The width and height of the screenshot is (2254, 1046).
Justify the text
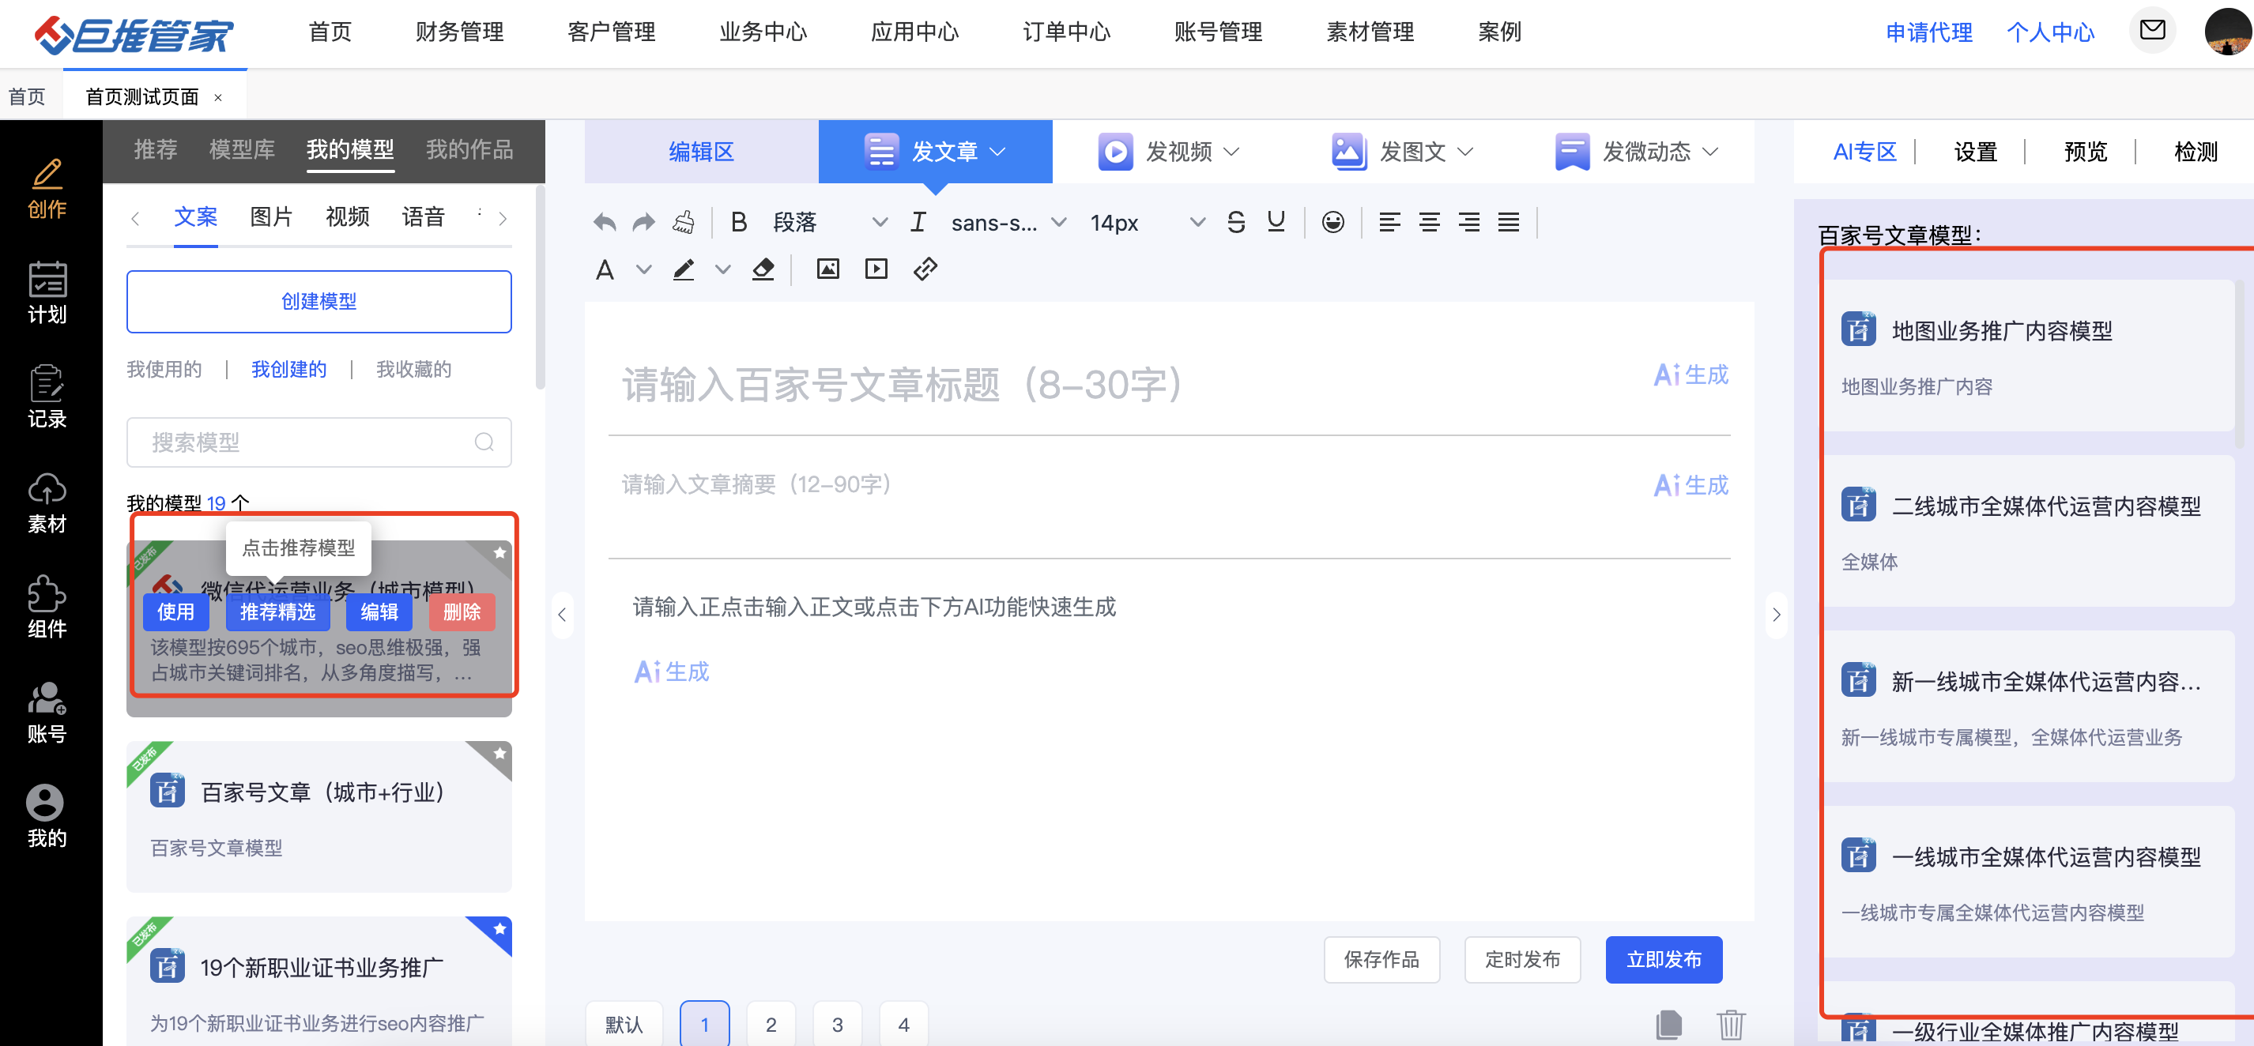(x=1508, y=222)
